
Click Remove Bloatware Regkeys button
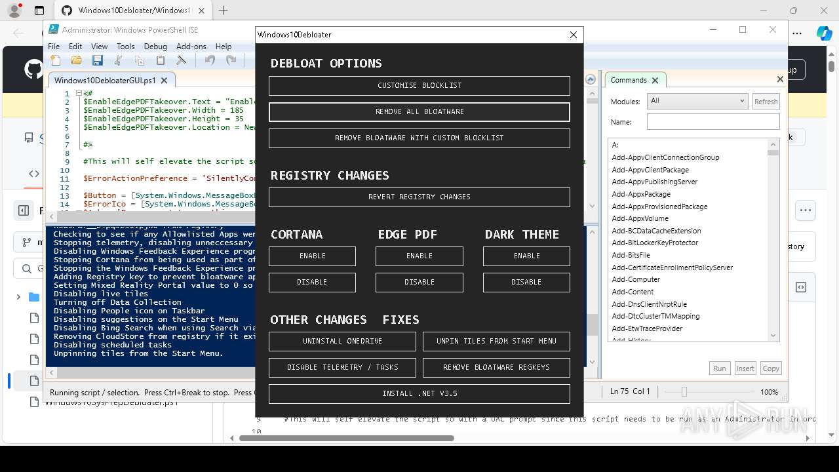pyautogui.click(x=496, y=368)
